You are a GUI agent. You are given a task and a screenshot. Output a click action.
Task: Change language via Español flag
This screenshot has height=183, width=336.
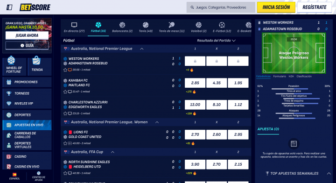14,176
